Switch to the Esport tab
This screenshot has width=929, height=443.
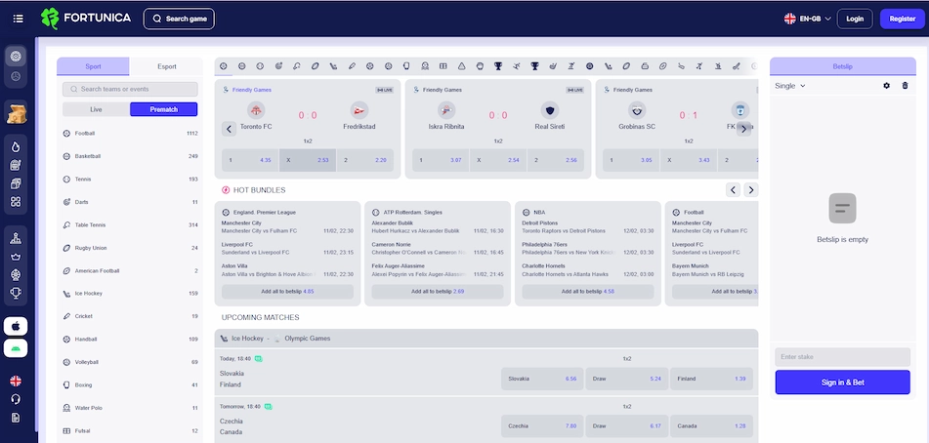166,66
